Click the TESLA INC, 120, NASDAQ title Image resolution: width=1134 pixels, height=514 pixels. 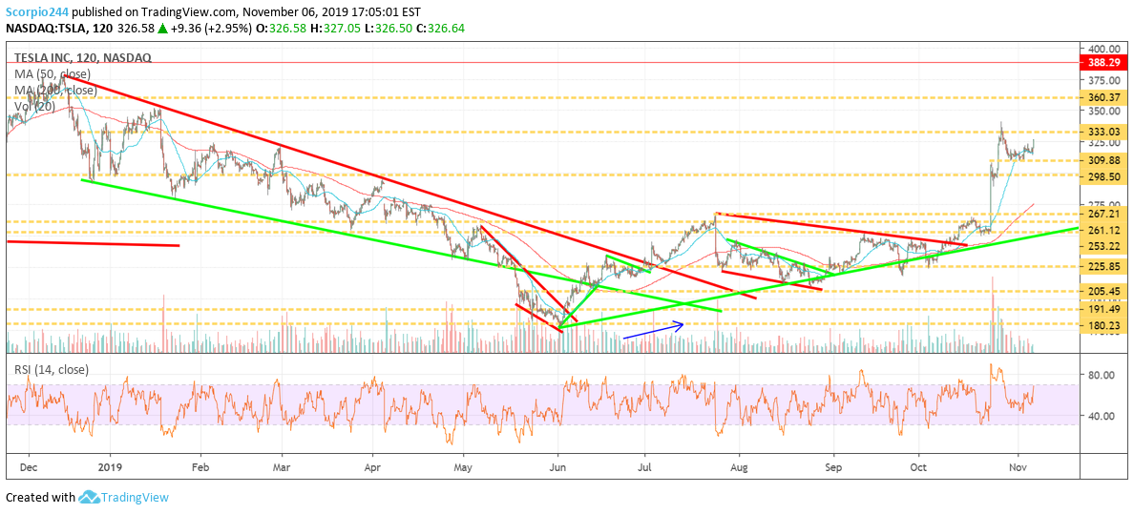(x=82, y=58)
